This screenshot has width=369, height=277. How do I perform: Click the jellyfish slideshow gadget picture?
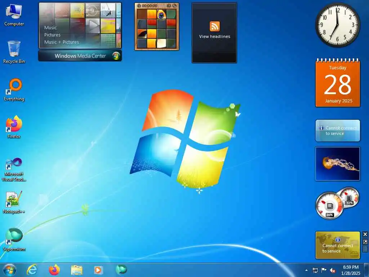tap(337, 164)
